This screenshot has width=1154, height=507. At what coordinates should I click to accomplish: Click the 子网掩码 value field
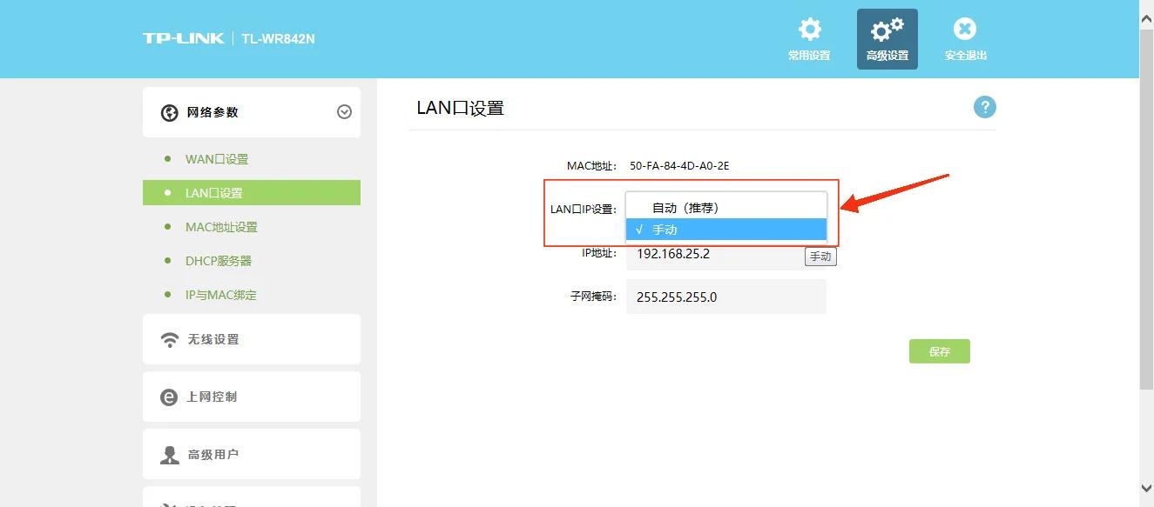pos(726,297)
